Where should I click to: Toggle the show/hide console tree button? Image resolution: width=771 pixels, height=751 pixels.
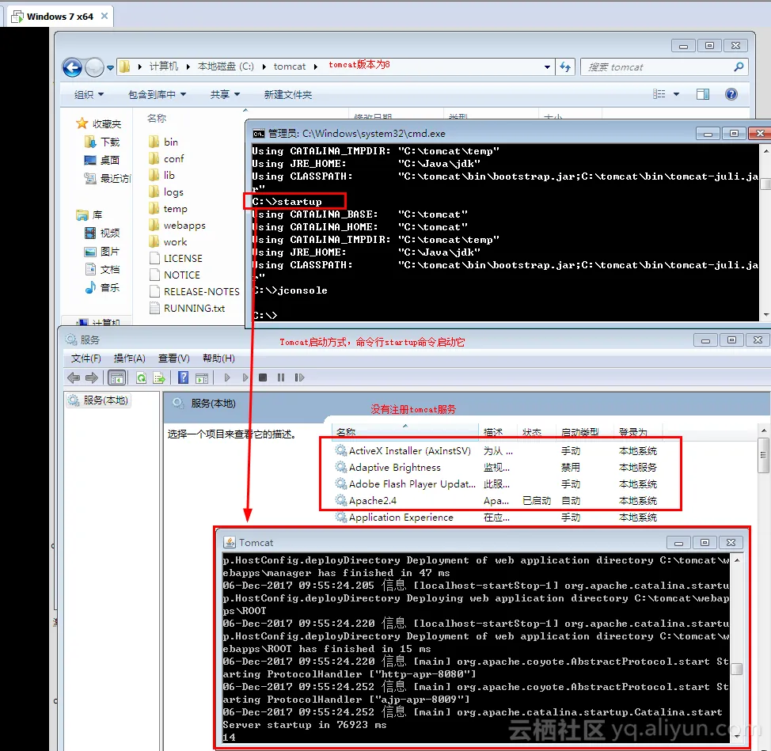116,378
